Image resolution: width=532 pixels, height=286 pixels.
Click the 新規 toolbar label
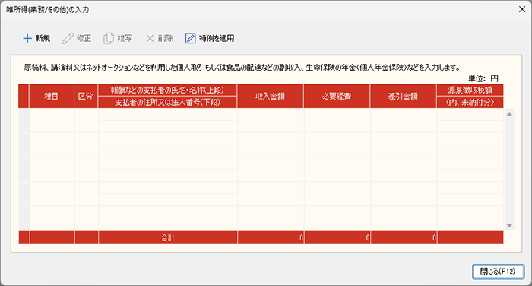tap(43, 38)
